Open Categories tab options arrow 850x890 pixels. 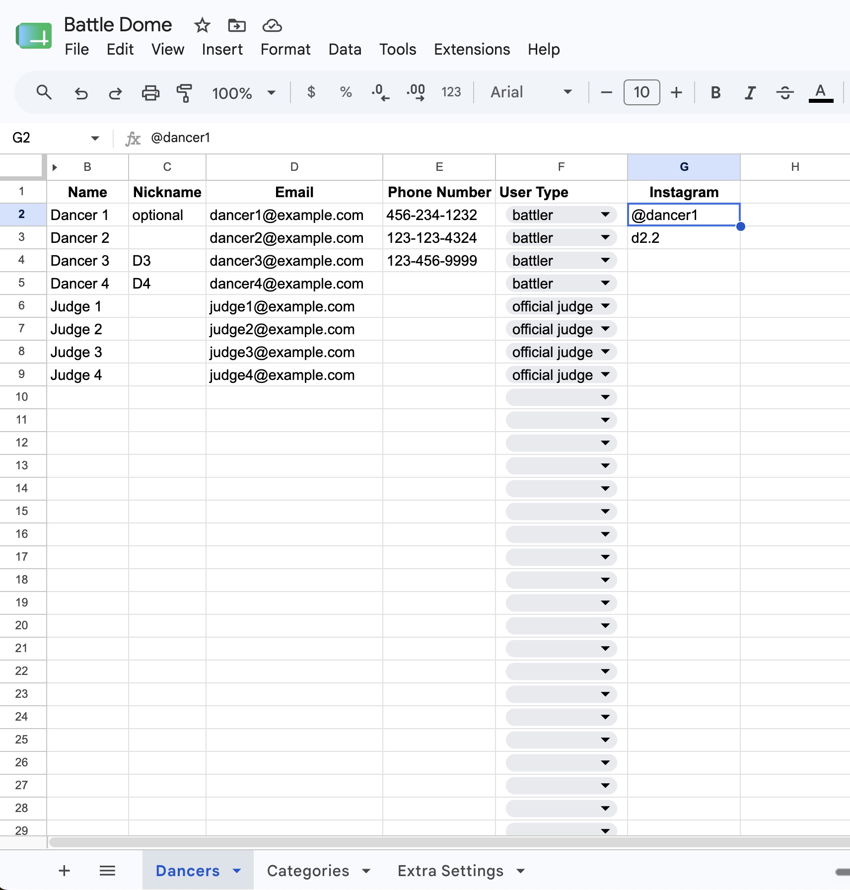366,871
